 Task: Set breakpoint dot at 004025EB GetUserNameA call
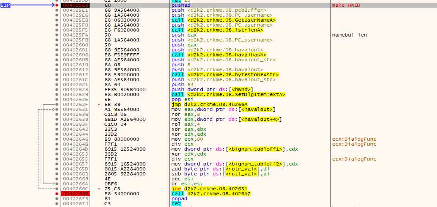coord(57,20)
